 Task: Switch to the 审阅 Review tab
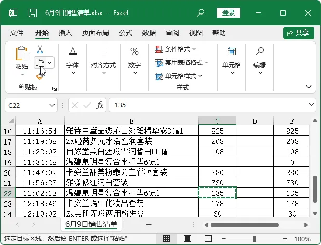tap(172, 33)
